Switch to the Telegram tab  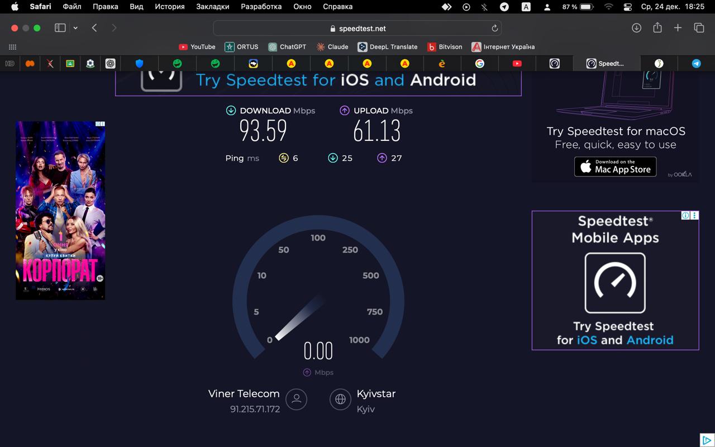[x=696, y=64]
